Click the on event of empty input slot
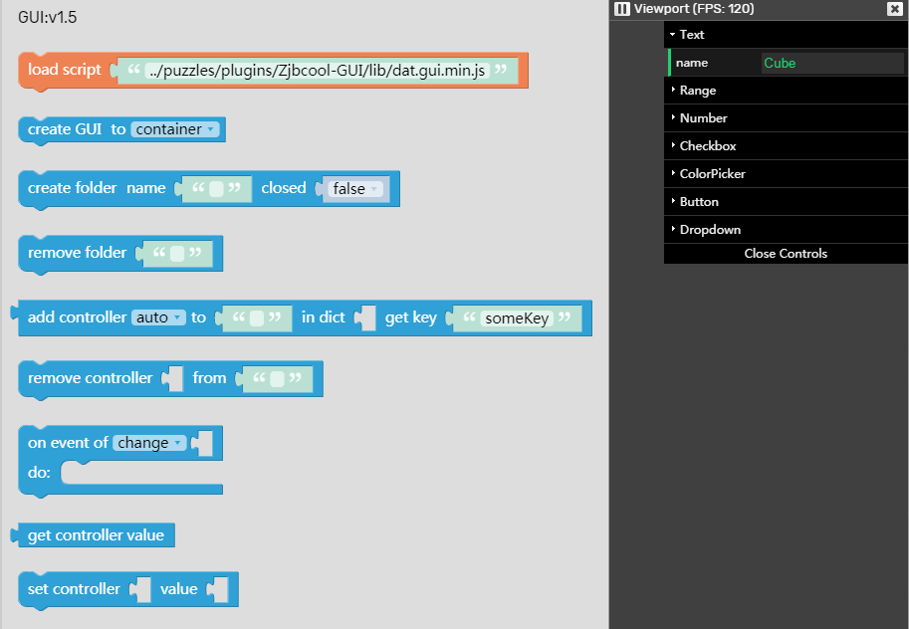This screenshot has width=909, height=629. coord(202,444)
